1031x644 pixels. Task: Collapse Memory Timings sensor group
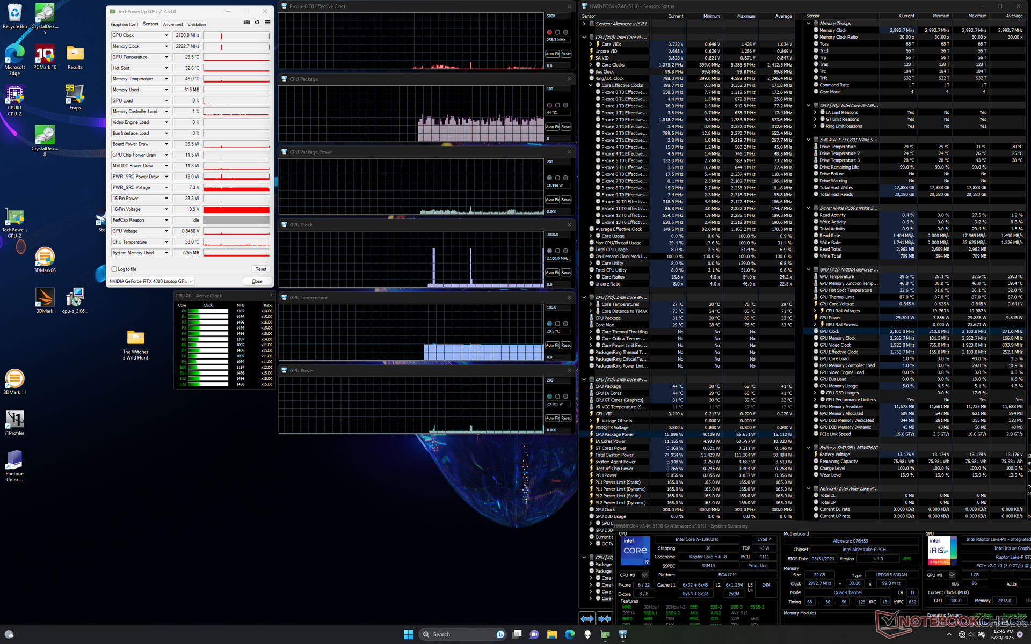(809, 23)
